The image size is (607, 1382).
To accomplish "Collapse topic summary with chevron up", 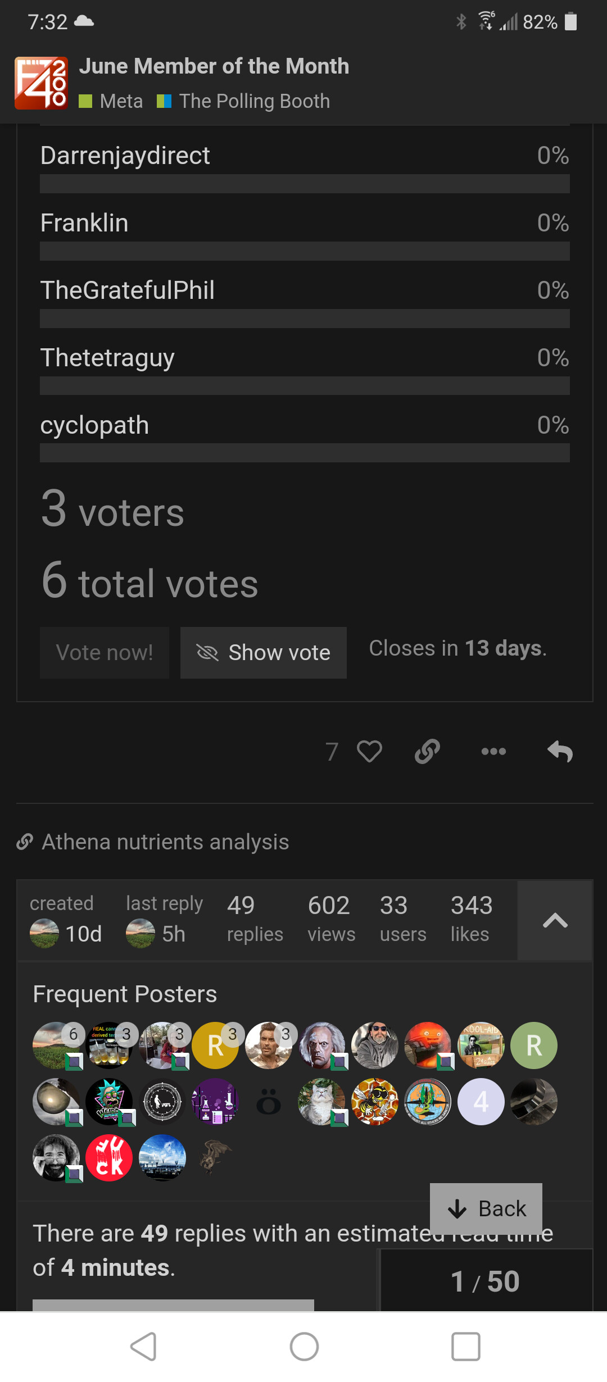I will pyautogui.click(x=555, y=920).
